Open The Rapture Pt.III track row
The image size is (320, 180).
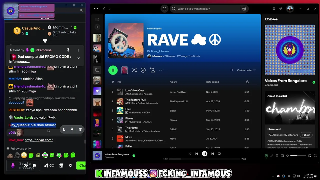[183, 101]
